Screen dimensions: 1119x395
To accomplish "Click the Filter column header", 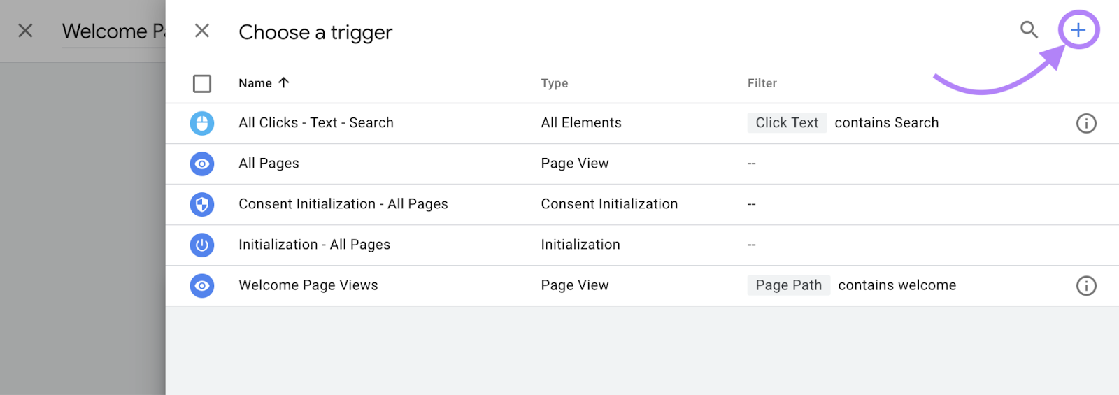I will click(x=762, y=83).
